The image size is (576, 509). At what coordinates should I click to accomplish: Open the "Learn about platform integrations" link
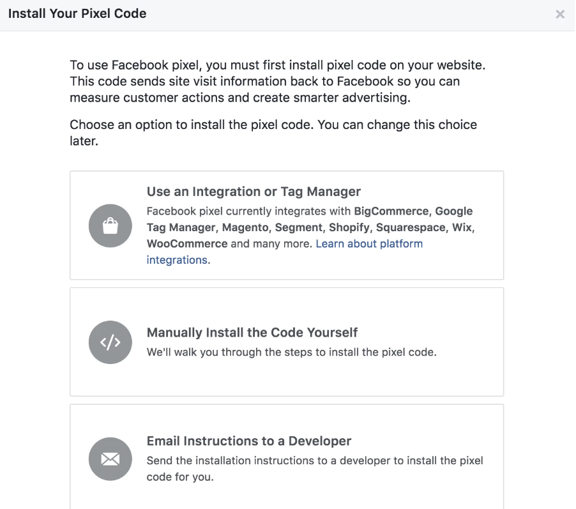(x=368, y=244)
